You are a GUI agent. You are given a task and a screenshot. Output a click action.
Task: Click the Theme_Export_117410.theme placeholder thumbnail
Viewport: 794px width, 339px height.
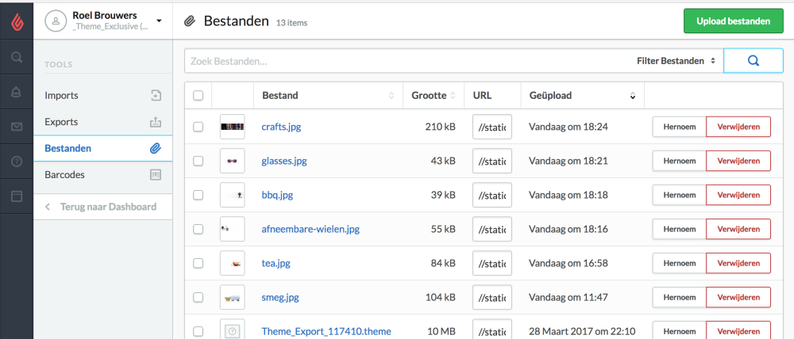pyautogui.click(x=233, y=331)
